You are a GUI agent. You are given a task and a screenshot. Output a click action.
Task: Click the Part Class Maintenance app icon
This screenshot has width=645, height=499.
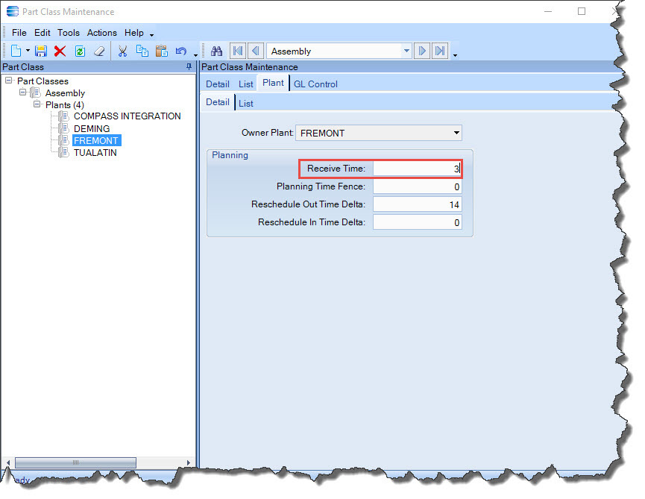coord(13,11)
